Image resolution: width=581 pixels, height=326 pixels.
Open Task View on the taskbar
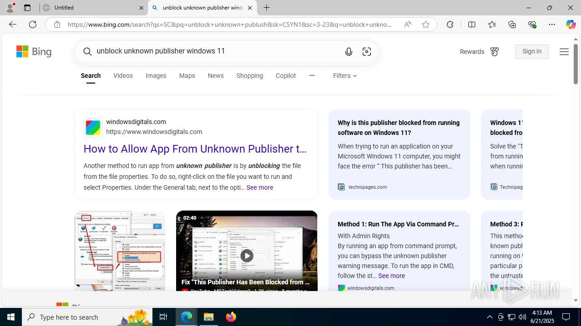[x=163, y=317]
